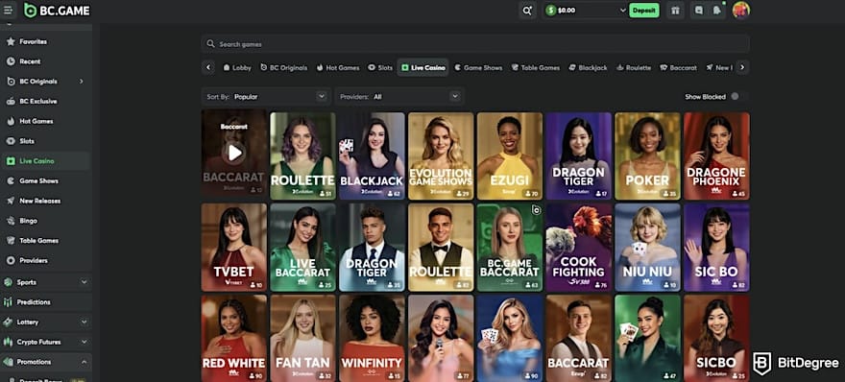Open the Live Baccarat game card
Image resolution: width=845 pixels, height=382 pixels.
tap(302, 248)
